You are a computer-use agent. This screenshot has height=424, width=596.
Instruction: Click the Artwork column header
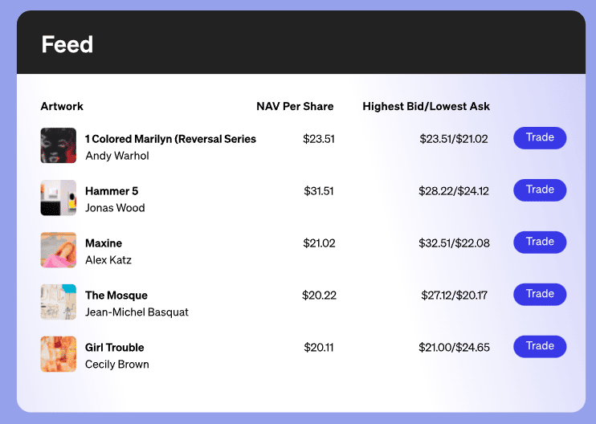coord(62,106)
